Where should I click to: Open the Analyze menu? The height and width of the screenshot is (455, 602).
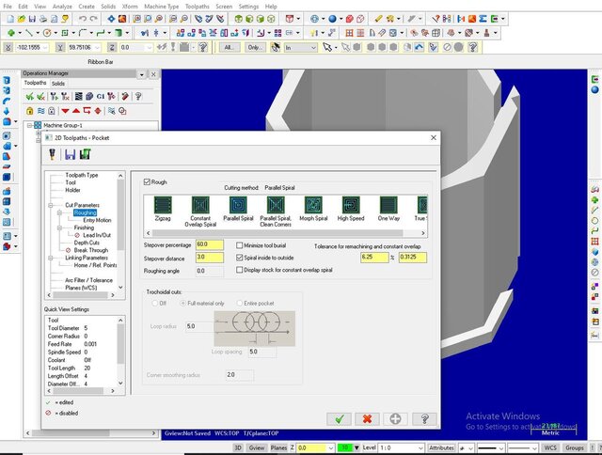pyautogui.click(x=62, y=7)
